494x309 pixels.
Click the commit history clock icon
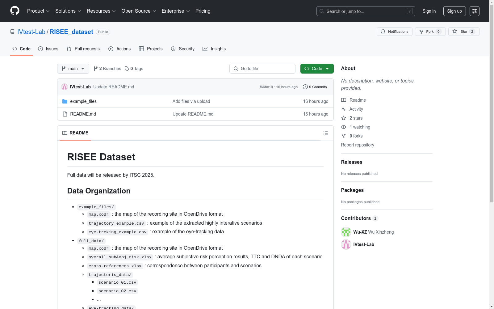click(x=305, y=87)
